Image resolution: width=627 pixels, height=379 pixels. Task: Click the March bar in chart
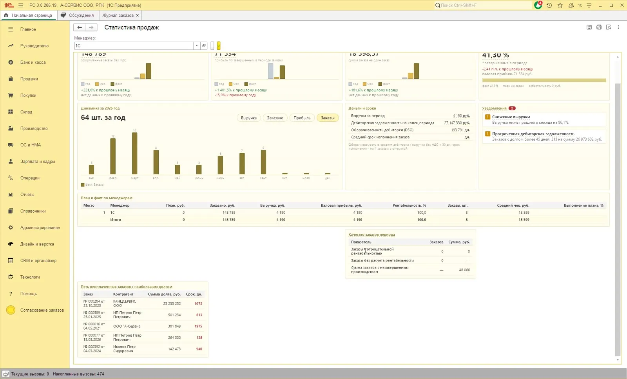point(134,153)
